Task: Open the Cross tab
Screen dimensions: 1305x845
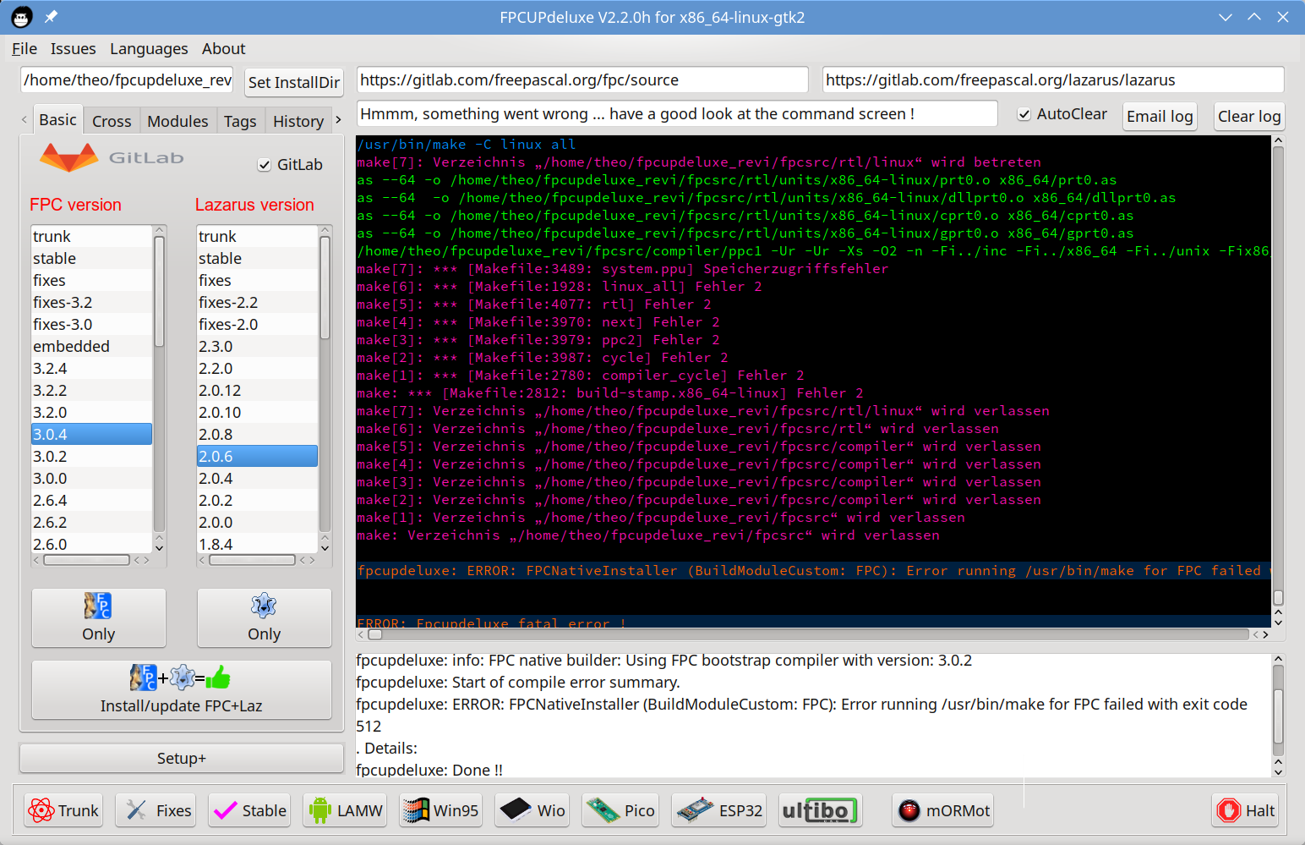Action: pos(112,121)
